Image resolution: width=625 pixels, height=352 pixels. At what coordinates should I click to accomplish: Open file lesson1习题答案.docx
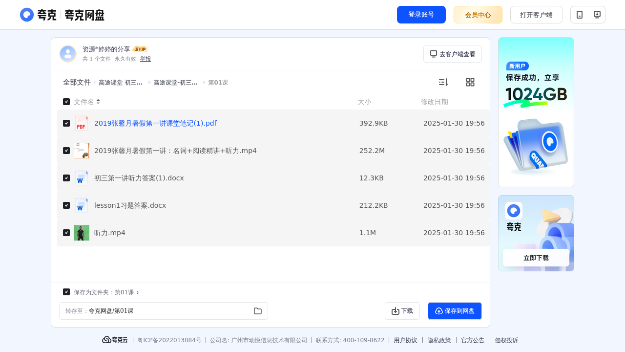click(x=130, y=205)
